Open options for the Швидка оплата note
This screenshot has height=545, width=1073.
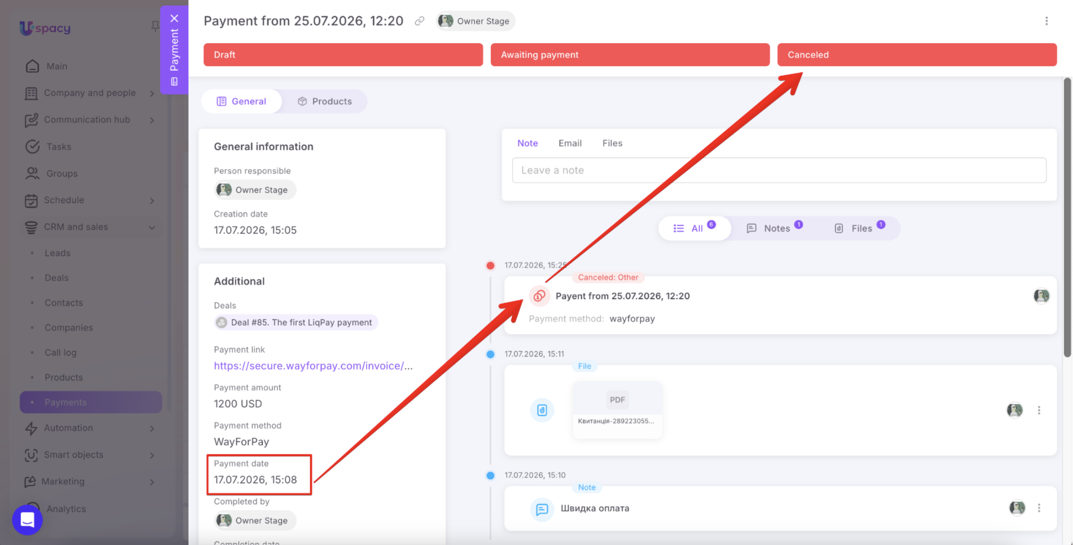point(1039,508)
